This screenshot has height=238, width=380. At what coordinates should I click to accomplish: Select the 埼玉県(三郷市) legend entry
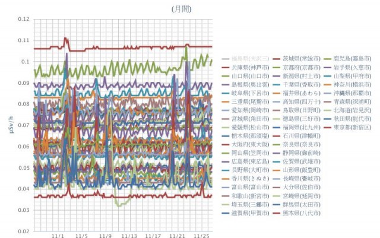tap(245, 205)
